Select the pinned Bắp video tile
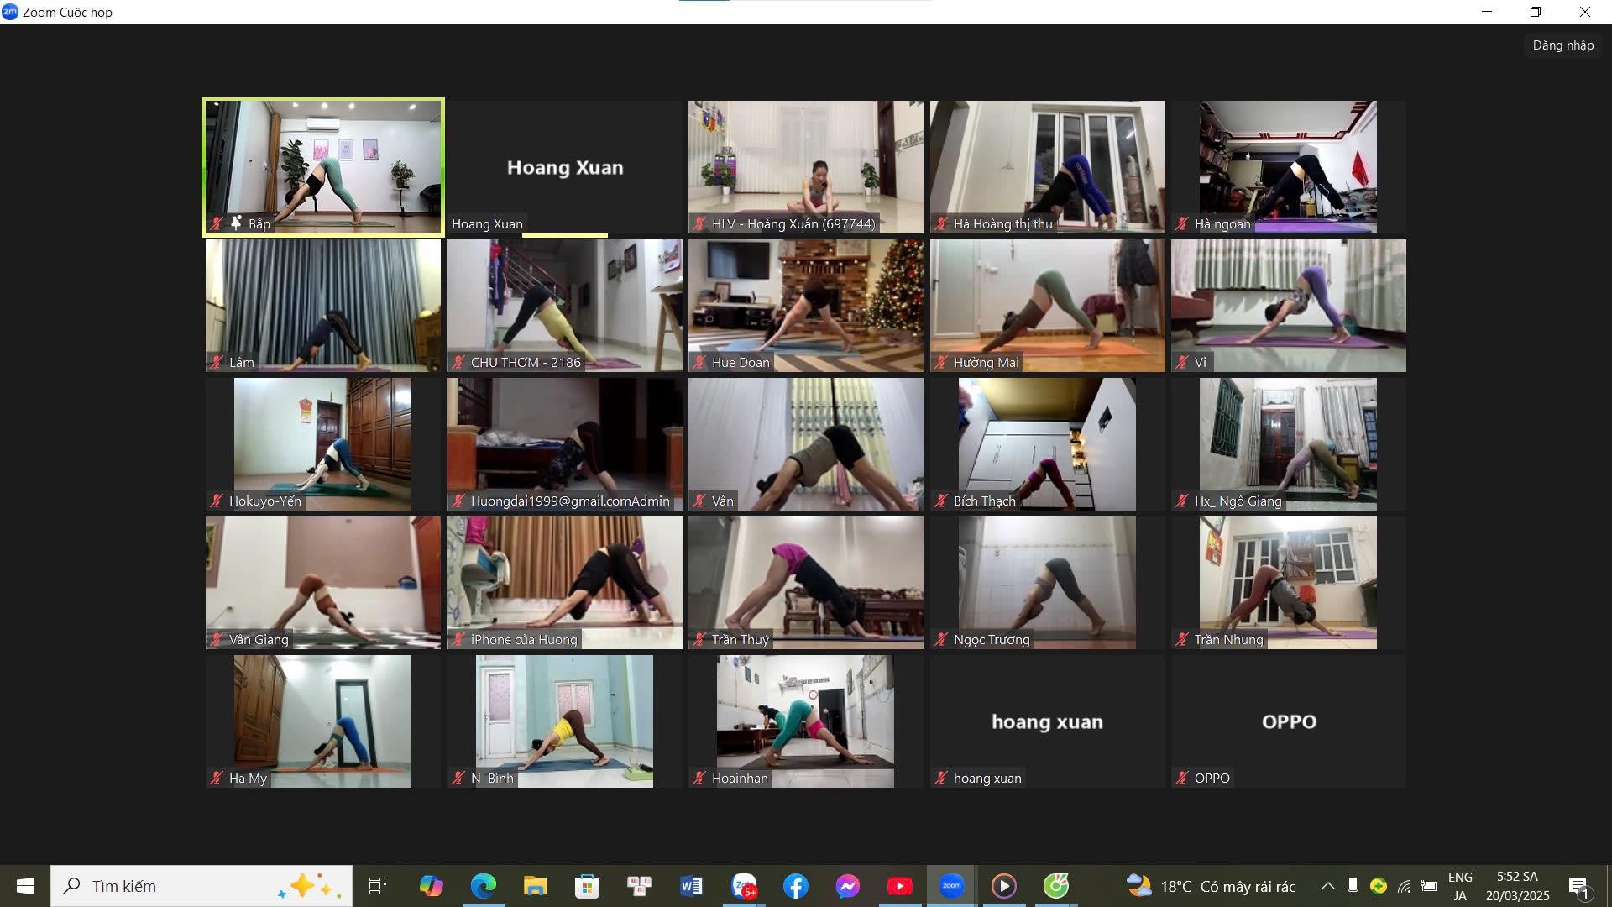Viewport: 1612px width, 907px height. coord(323,160)
